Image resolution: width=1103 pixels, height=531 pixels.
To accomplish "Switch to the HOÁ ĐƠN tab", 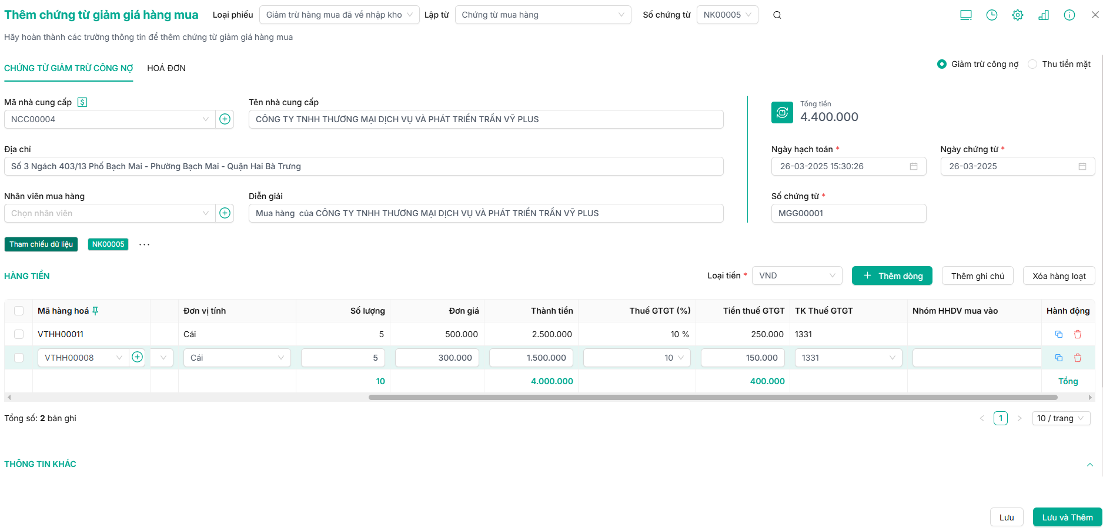I will [x=166, y=68].
